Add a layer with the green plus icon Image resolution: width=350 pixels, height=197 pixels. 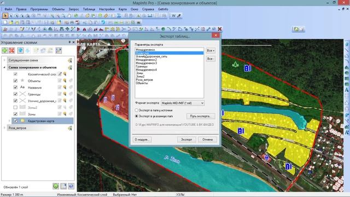pos(5,50)
